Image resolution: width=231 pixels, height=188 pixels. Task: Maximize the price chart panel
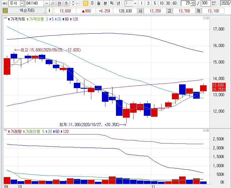click(x=204, y=18)
